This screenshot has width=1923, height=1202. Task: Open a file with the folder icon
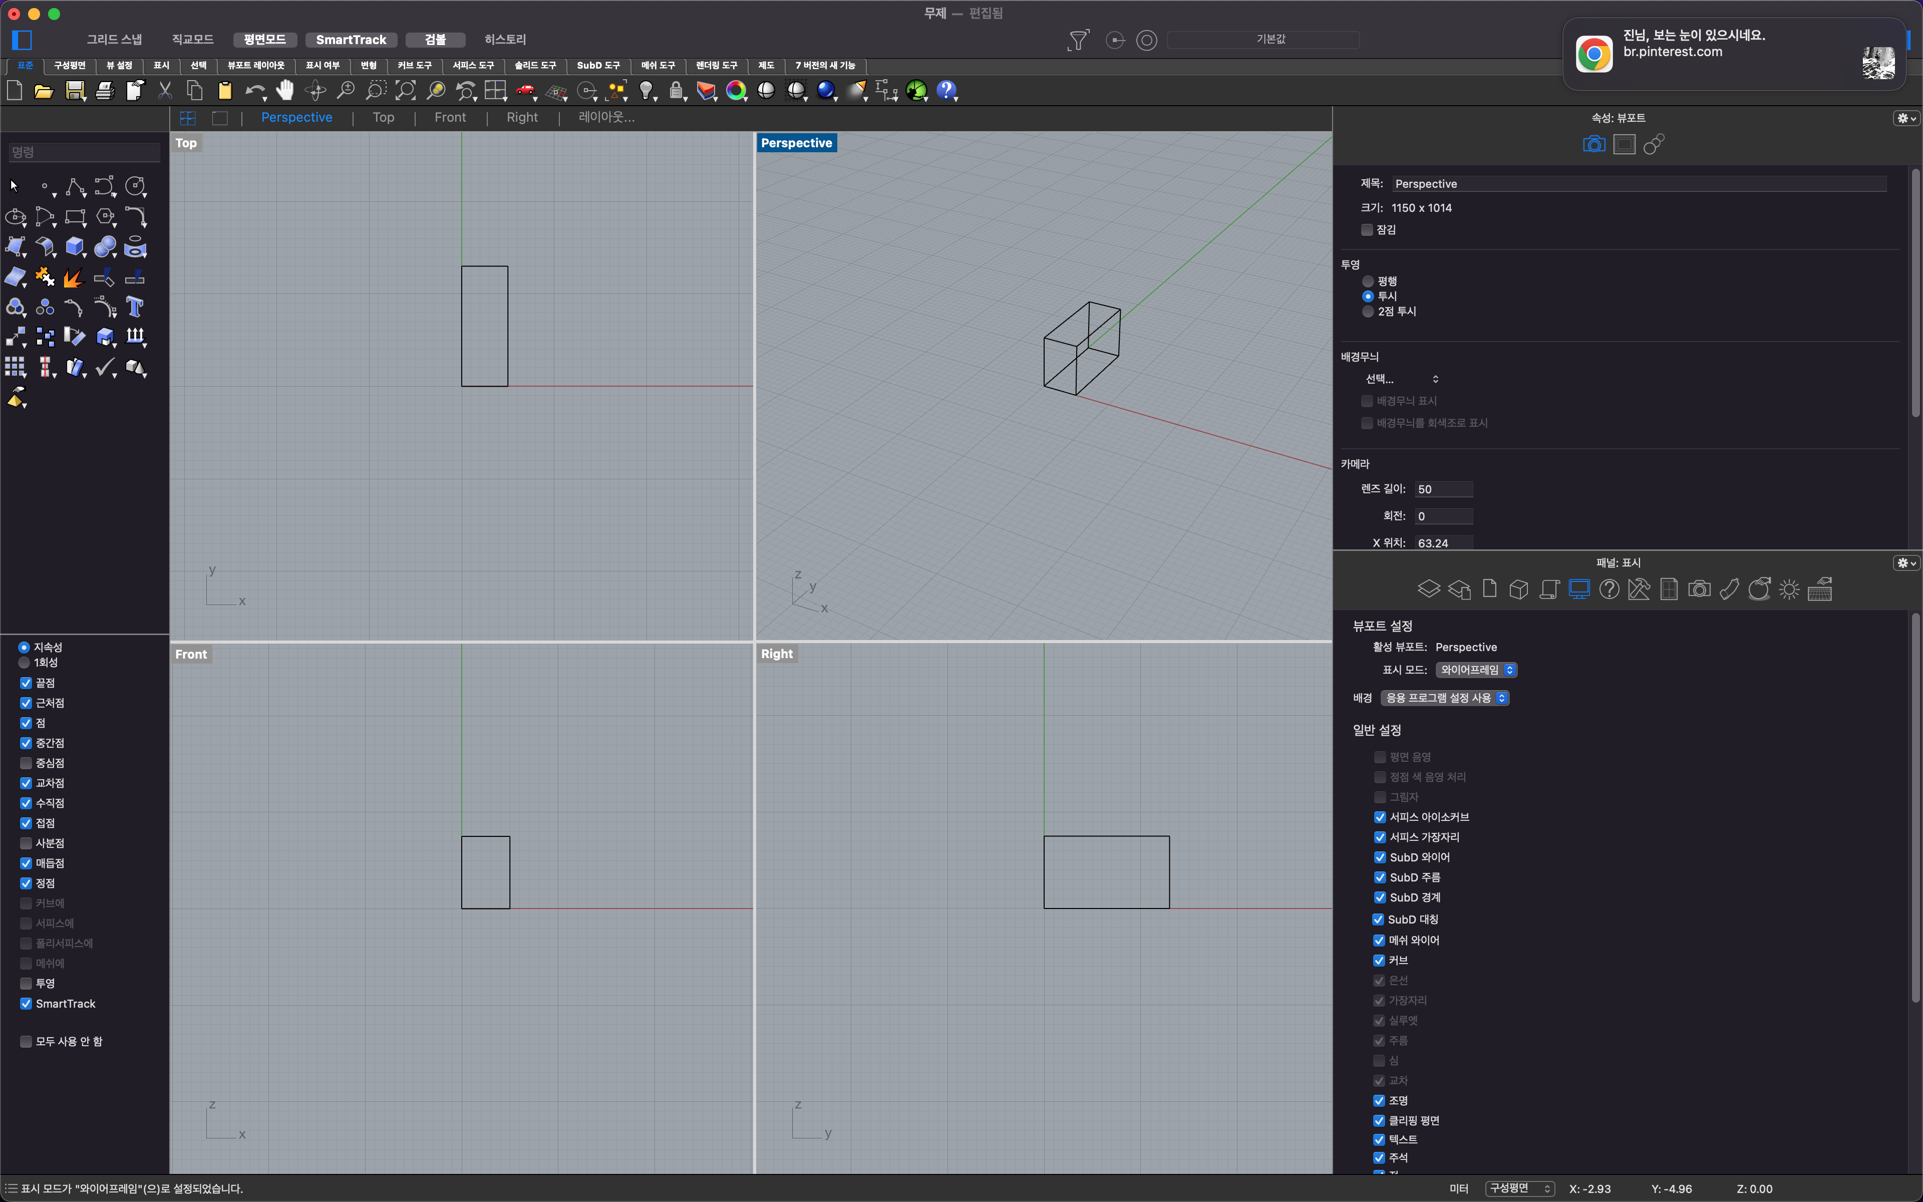coord(44,91)
